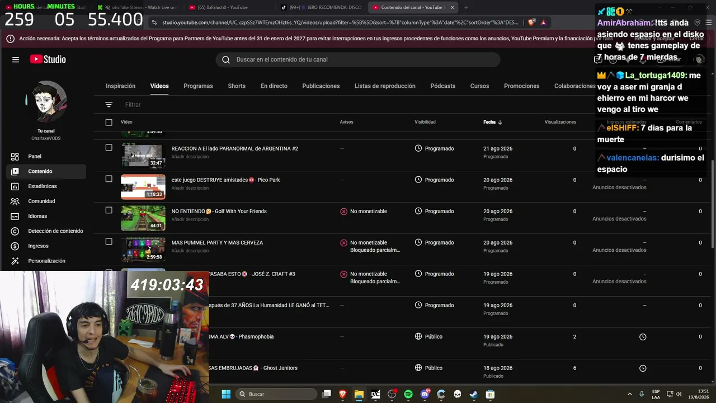Click the estimated revenue clock icon for Phasmophobia
Image resolution: width=716 pixels, height=403 pixels.
click(643, 337)
